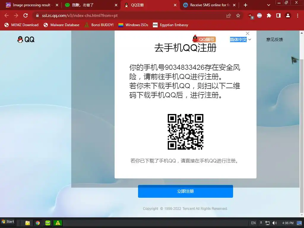Image resolution: width=304 pixels, height=228 pixels.
Task: Open the green taskbar application icon
Action: pos(48,223)
